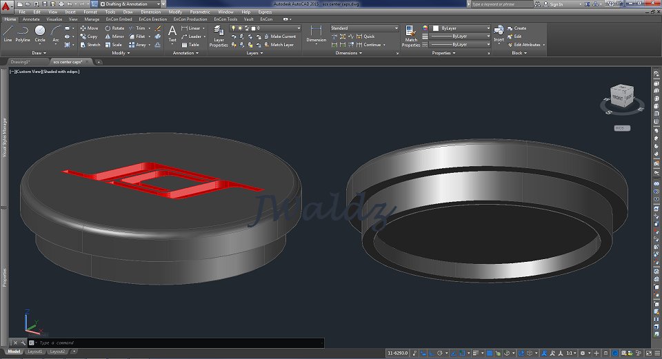Click the Create block button
Screen dimensions: 662x359
click(516, 28)
